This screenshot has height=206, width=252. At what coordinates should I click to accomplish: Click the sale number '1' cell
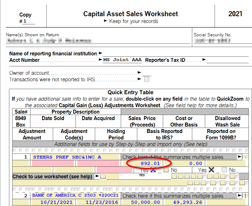[x=21, y=157]
